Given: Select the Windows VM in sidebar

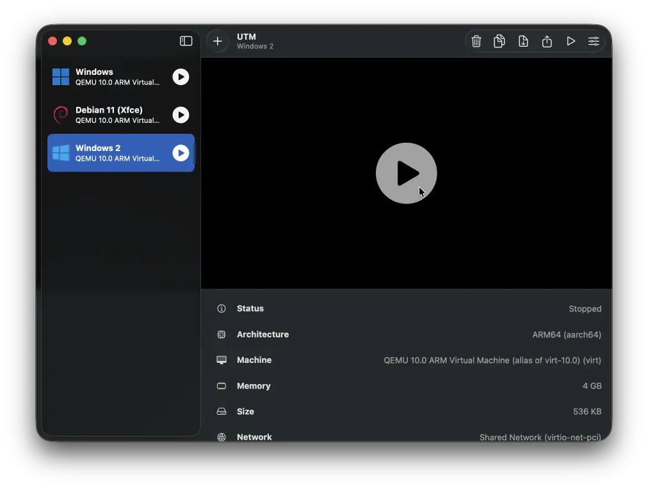Looking at the screenshot, I should [121, 77].
